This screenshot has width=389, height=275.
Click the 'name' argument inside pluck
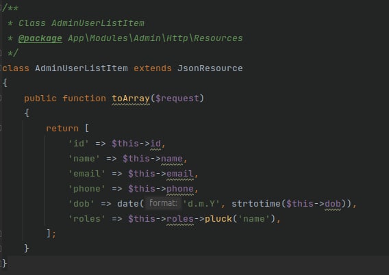254,219
